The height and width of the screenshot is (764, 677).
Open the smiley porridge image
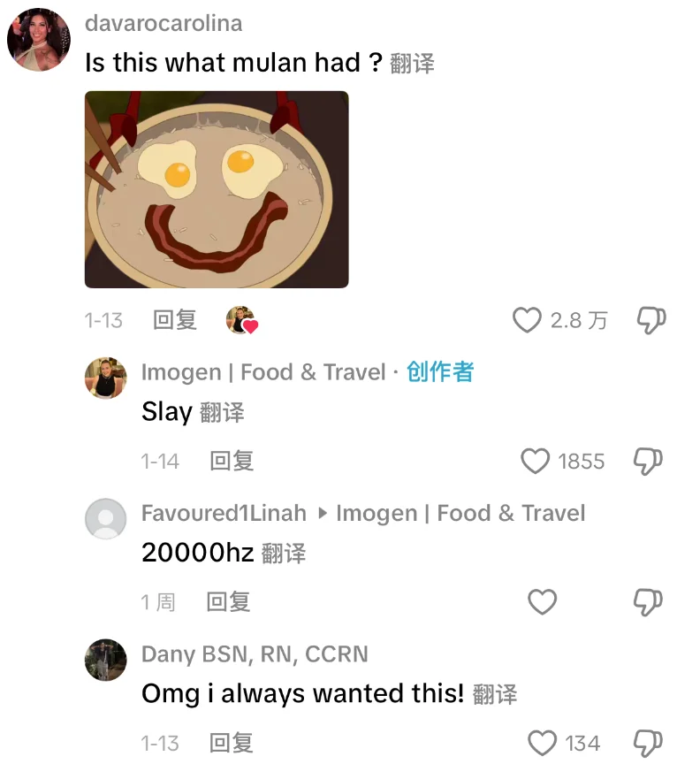(x=217, y=189)
